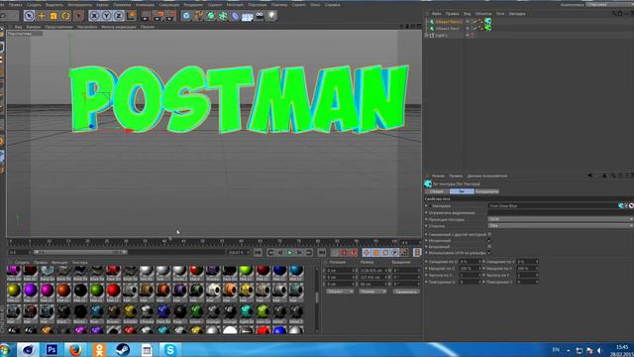
Task: Click the Offset U input field
Action: click(469, 262)
